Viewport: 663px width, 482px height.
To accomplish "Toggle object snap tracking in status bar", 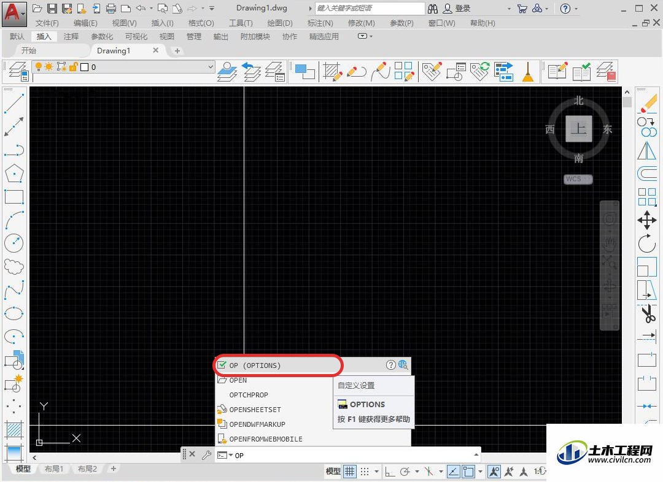I will coord(453,471).
